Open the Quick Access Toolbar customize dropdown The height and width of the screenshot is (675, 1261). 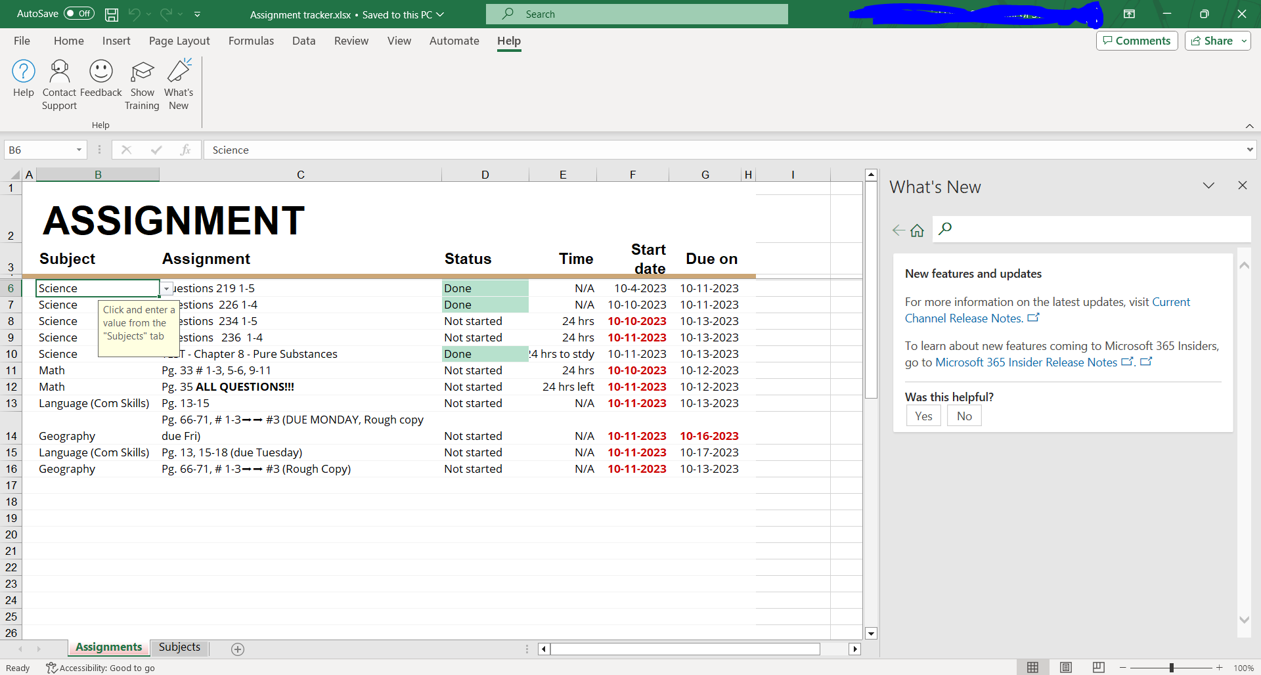pos(197,14)
